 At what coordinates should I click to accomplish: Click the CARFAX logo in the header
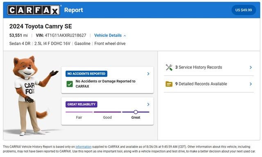[x=34, y=10]
